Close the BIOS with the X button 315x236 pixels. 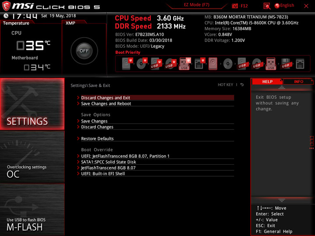tap(306, 6)
